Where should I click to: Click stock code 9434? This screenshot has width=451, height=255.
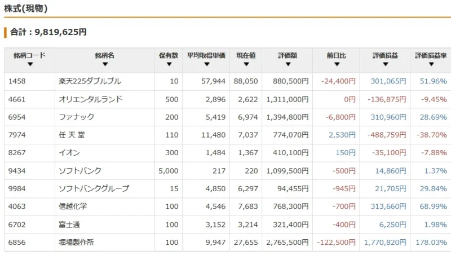pyautogui.click(x=17, y=171)
